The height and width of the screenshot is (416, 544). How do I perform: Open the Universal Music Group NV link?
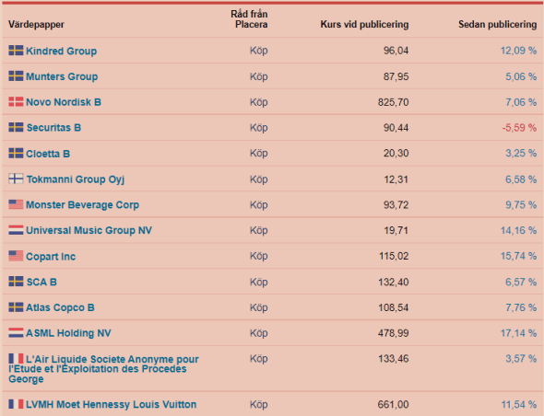[x=89, y=230]
